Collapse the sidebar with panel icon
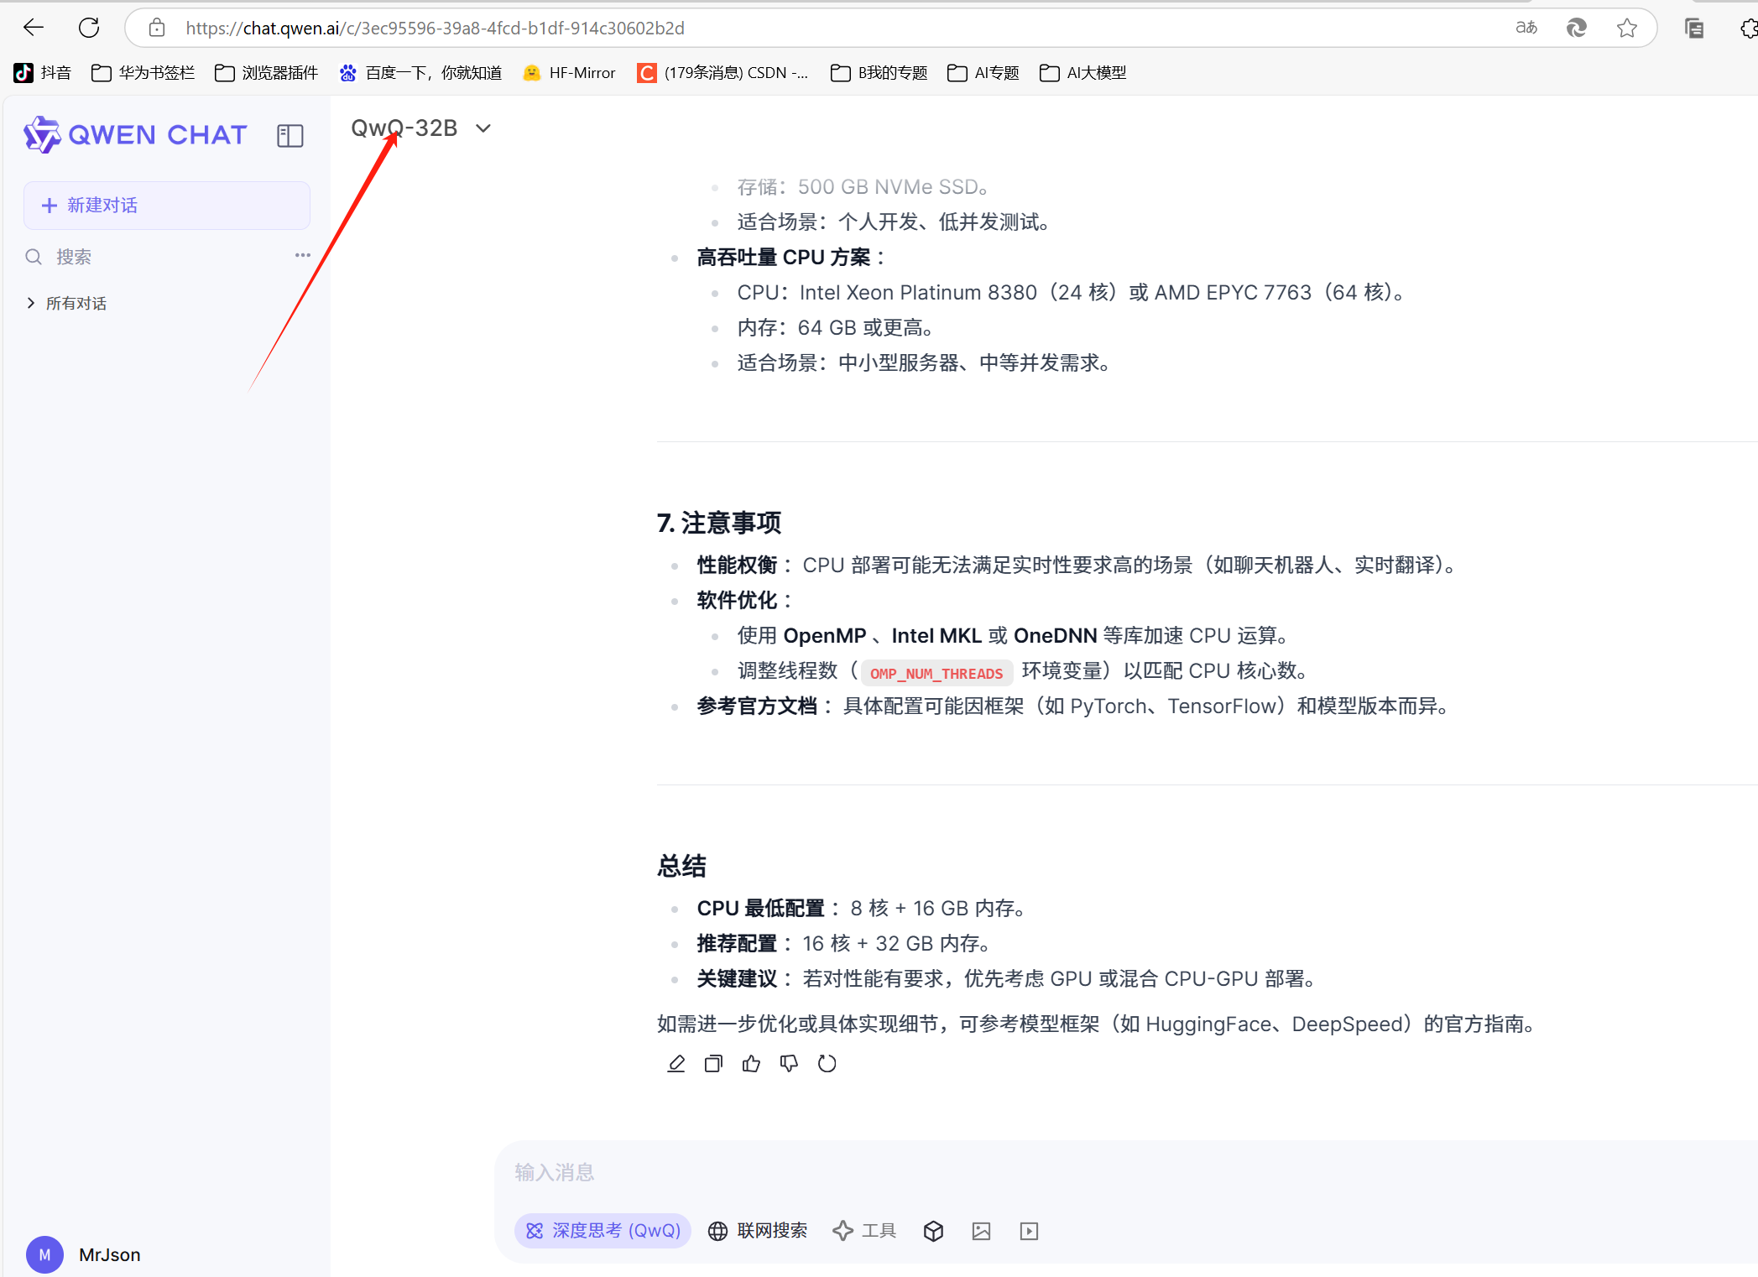 (x=290, y=136)
